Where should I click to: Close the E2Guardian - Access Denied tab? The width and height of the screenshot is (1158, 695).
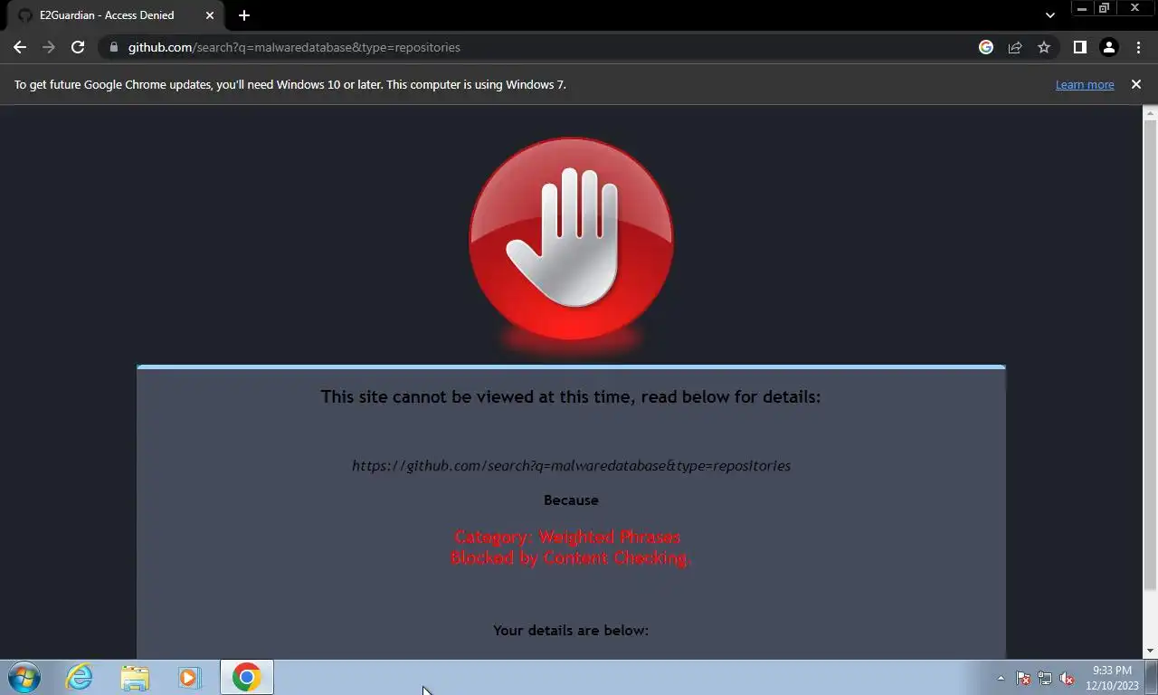pos(210,15)
